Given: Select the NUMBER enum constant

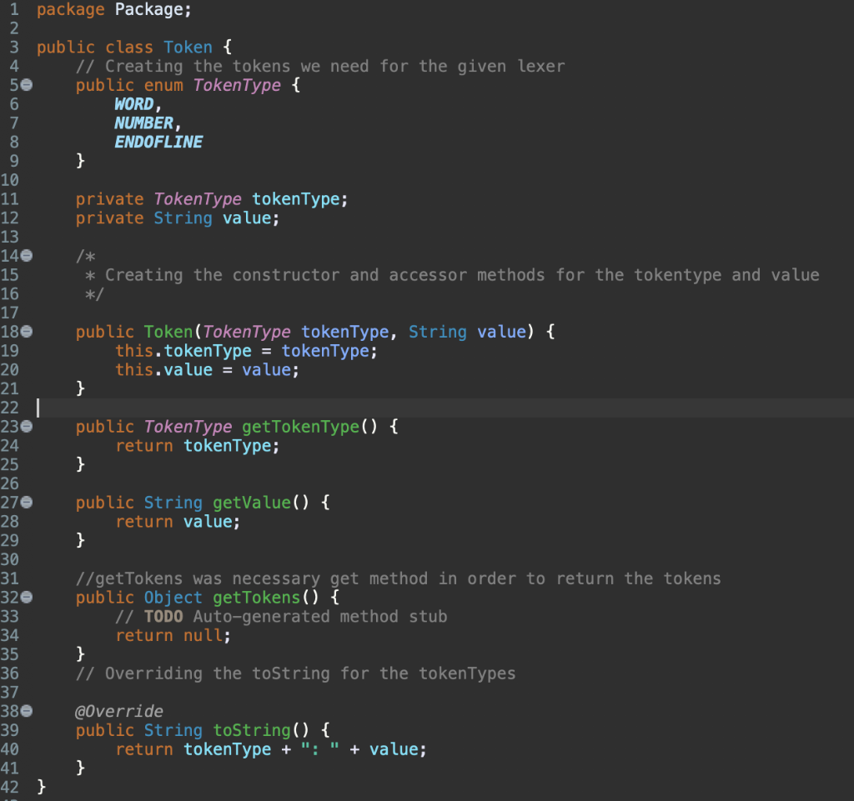Looking at the screenshot, I should pyautogui.click(x=143, y=123).
